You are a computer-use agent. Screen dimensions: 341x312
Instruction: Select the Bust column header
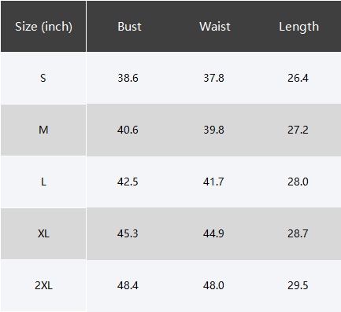click(129, 27)
